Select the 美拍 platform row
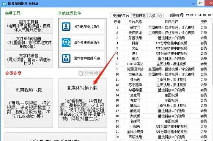The height and width of the screenshot is (141, 213). tap(161, 59)
